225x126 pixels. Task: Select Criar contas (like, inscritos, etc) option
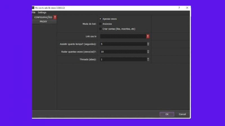[100, 29]
